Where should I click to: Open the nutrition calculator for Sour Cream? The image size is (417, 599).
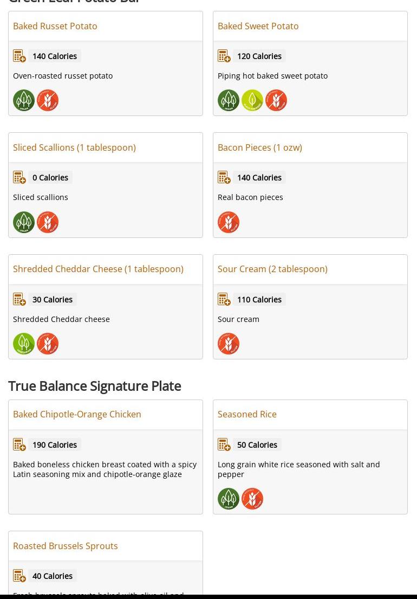point(224,300)
